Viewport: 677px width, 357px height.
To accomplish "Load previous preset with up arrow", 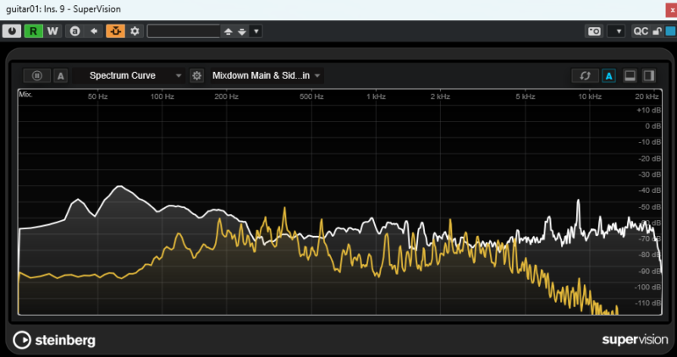I will click(x=228, y=31).
